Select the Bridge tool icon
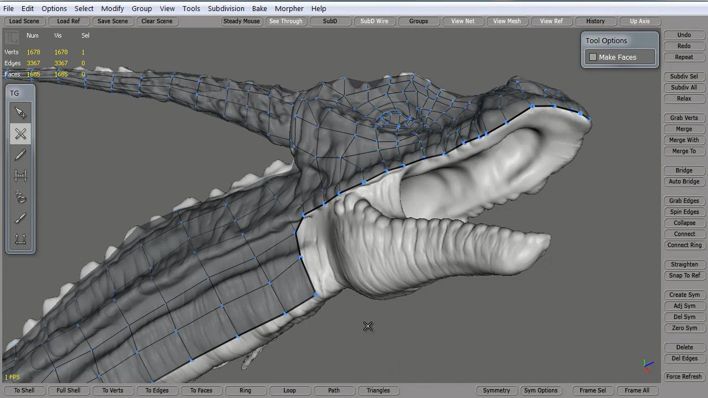 20,176
